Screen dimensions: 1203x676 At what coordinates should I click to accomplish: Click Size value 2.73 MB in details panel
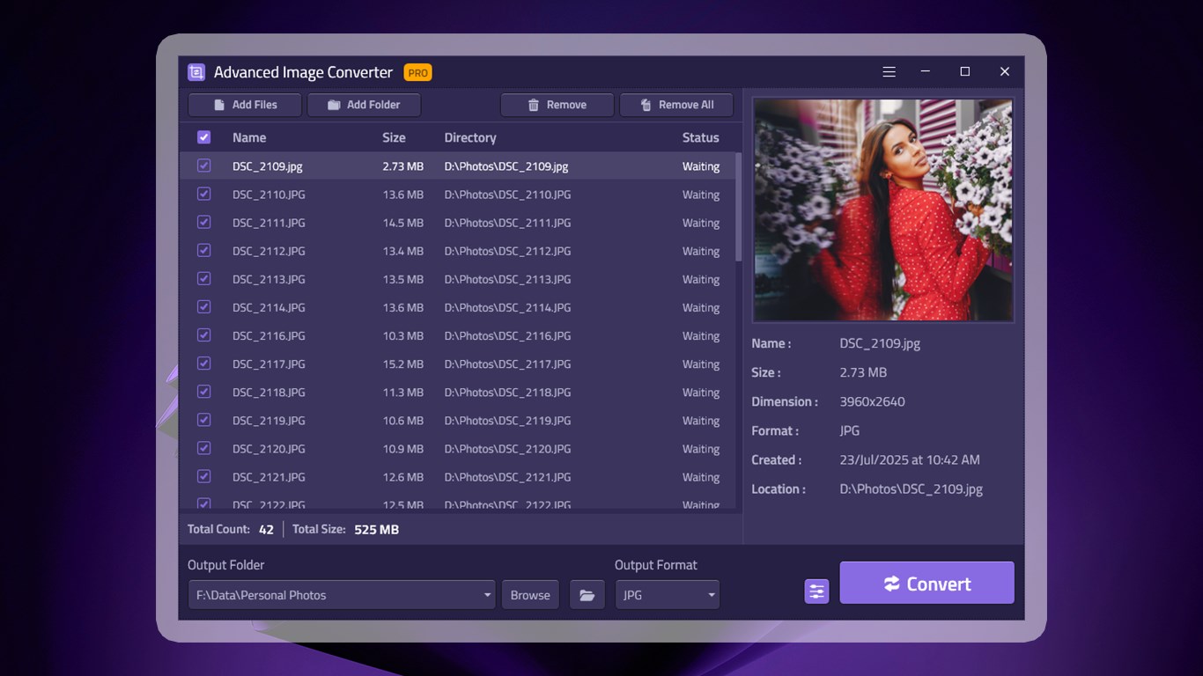pos(863,372)
